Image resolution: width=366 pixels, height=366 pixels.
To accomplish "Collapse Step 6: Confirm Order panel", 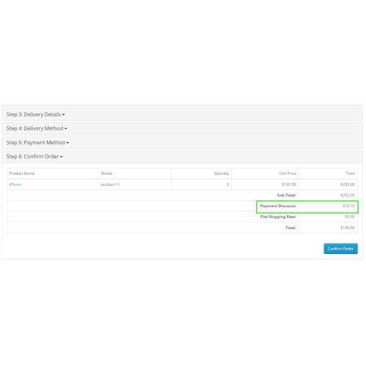I will [x=34, y=157].
